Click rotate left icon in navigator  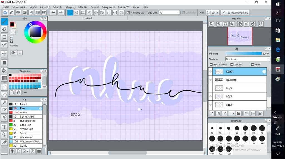pos(240,24)
